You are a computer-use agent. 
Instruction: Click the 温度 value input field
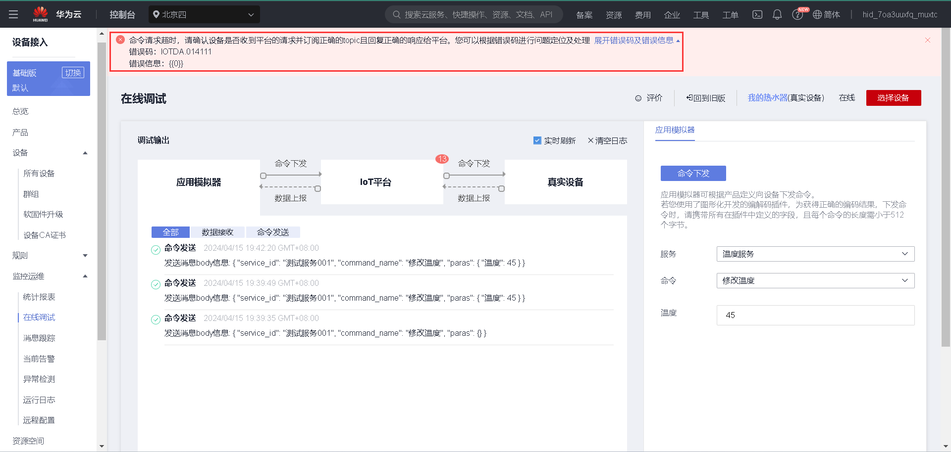(x=815, y=315)
